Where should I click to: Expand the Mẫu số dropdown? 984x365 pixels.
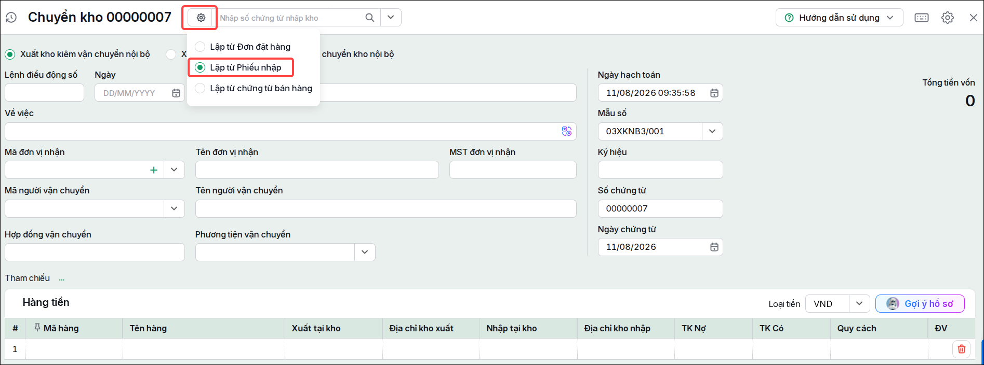tap(712, 131)
